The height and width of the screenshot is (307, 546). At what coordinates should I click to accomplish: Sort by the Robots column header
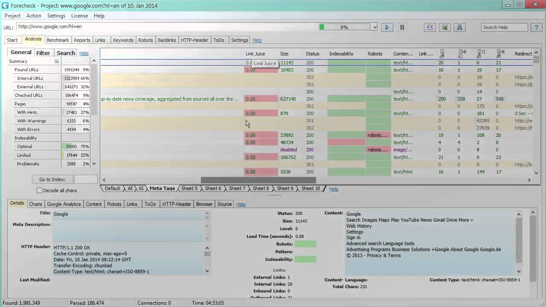pyautogui.click(x=375, y=54)
